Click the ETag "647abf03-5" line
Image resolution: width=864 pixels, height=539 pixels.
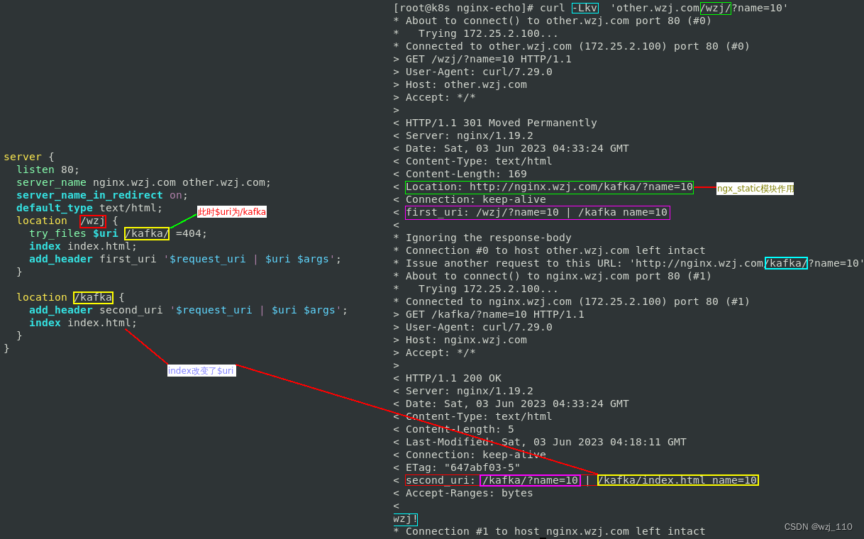pos(457,467)
